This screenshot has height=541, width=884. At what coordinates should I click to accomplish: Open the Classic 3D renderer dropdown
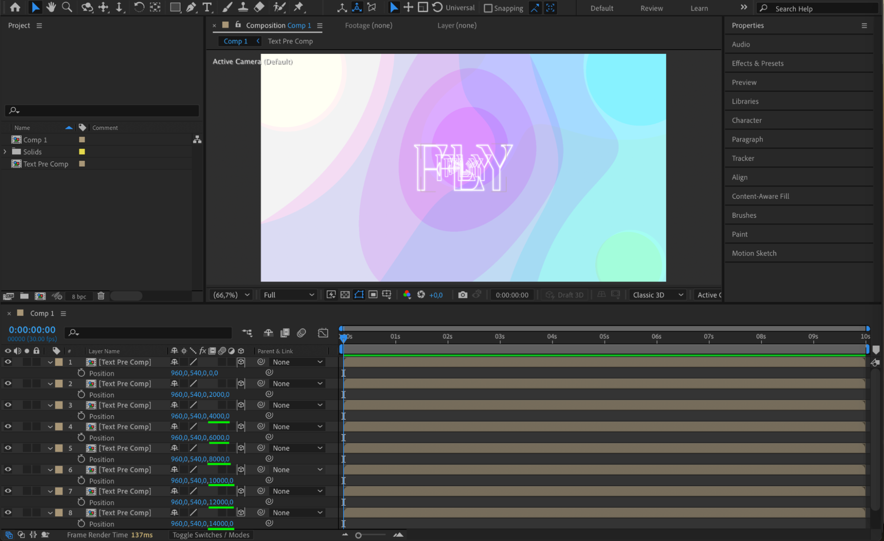[x=658, y=295]
